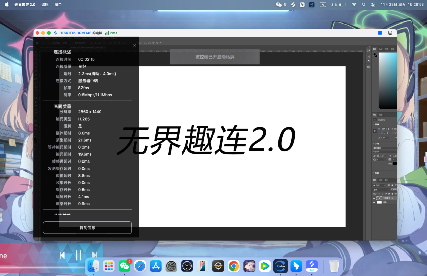Viewport: 427px width, 276px height.
Task: Switch to the 路径 panel tab
Action: tap(387, 180)
